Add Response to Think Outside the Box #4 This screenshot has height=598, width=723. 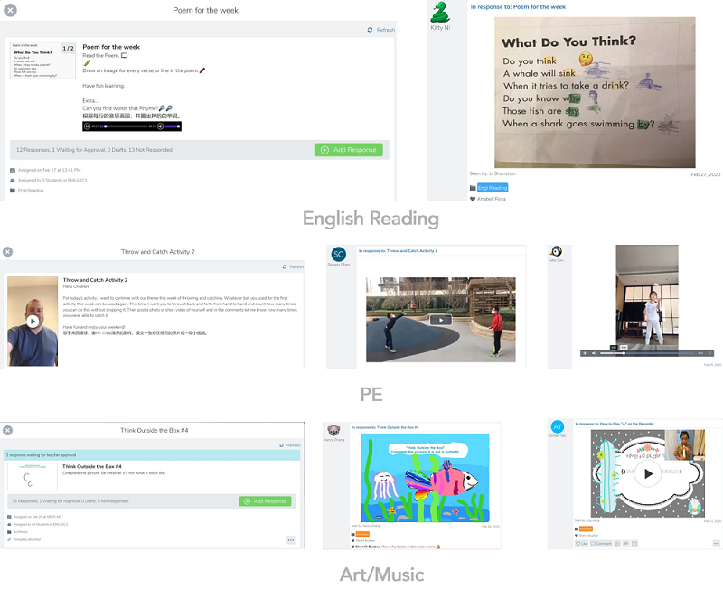265,500
